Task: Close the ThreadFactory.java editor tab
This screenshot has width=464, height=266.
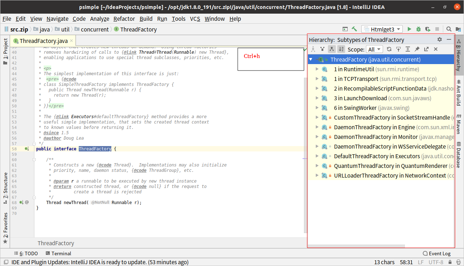Action: pos(72,41)
